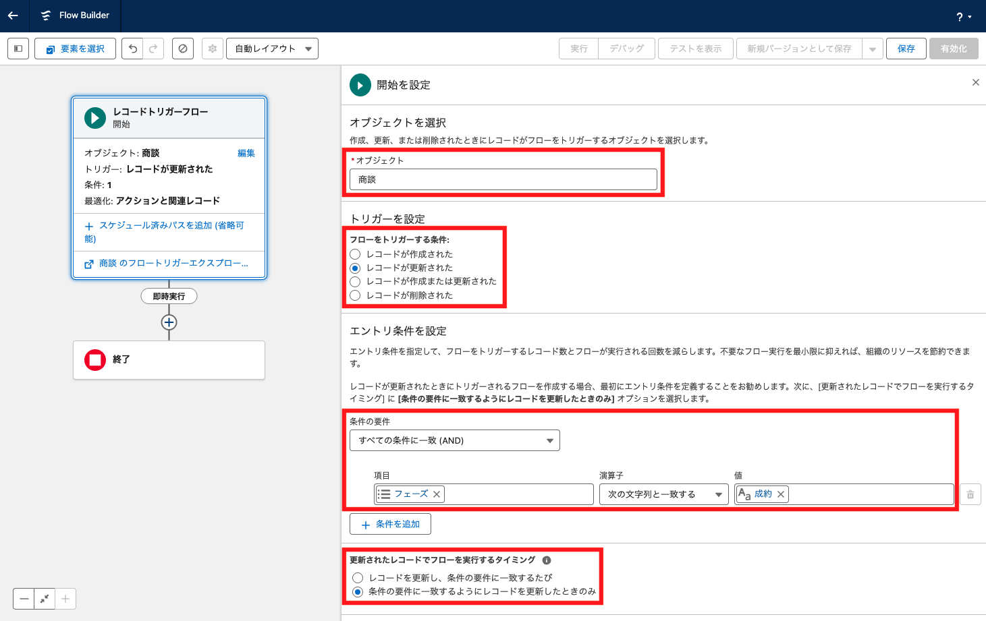Open the help question mark menu
This screenshot has height=621, width=986.
pos(963,17)
